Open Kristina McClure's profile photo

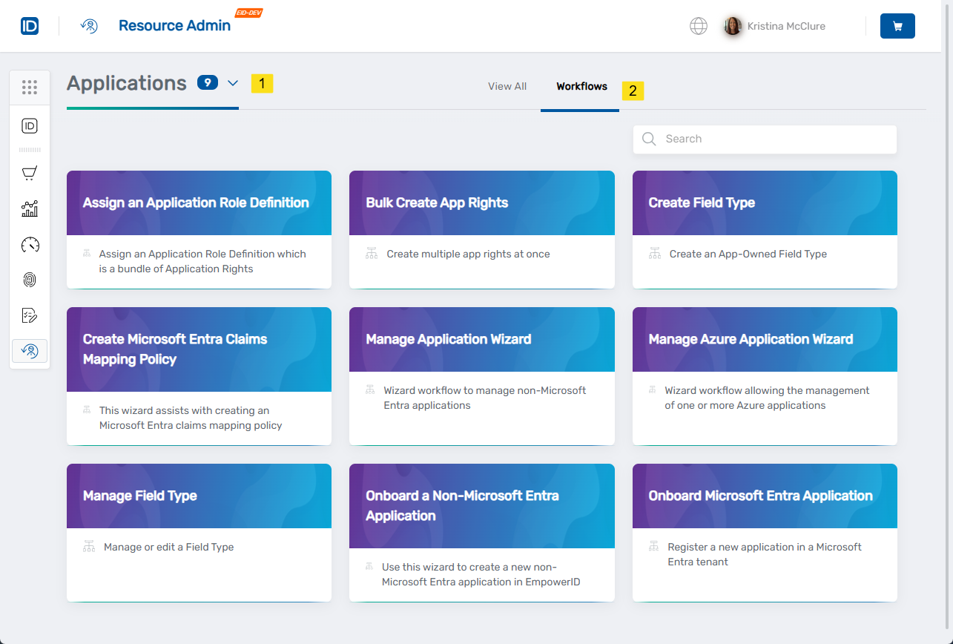click(x=732, y=25)
